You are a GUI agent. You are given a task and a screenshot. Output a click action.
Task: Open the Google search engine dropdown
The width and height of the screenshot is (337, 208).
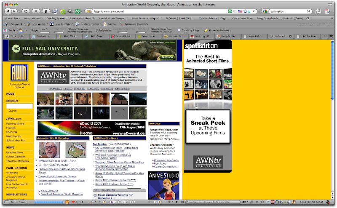click(x=265, y=11)
